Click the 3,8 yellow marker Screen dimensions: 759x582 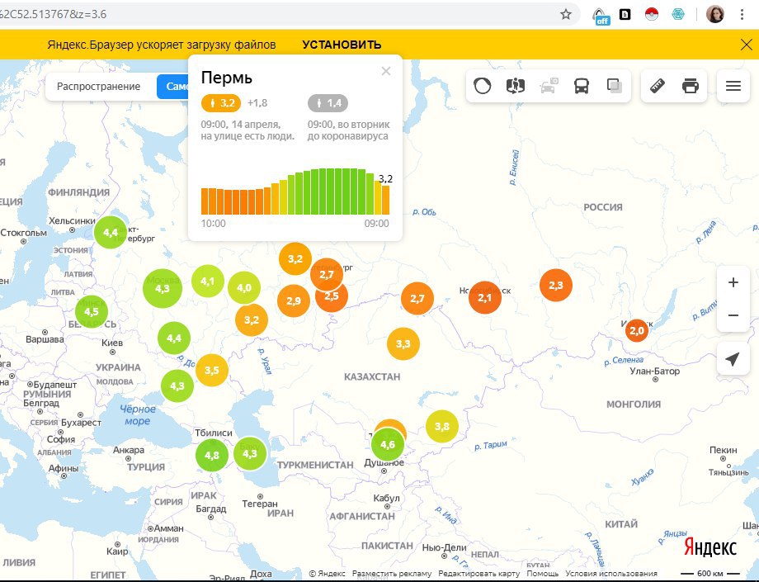pos(442,426)
